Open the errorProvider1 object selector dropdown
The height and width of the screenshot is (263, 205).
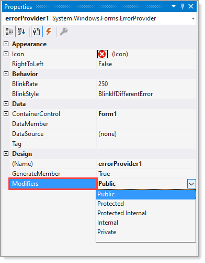pos(193,18)
